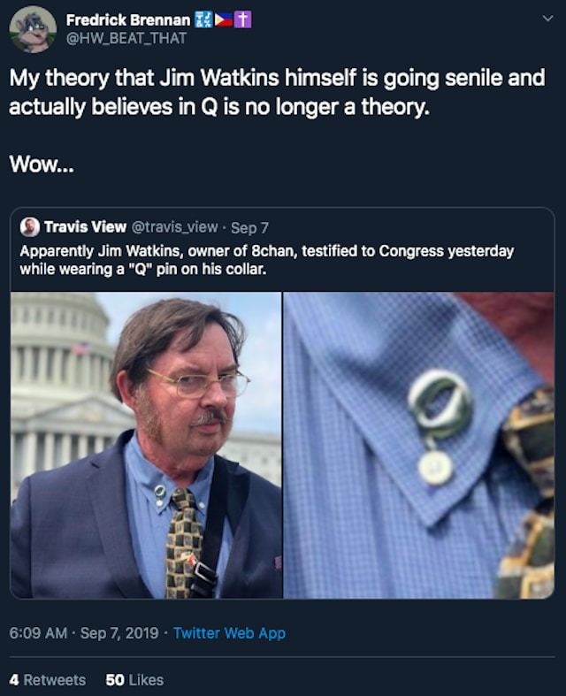The image size is (566, 696).
Task: Show the 50 Likes list
Action: pos(134,679)
